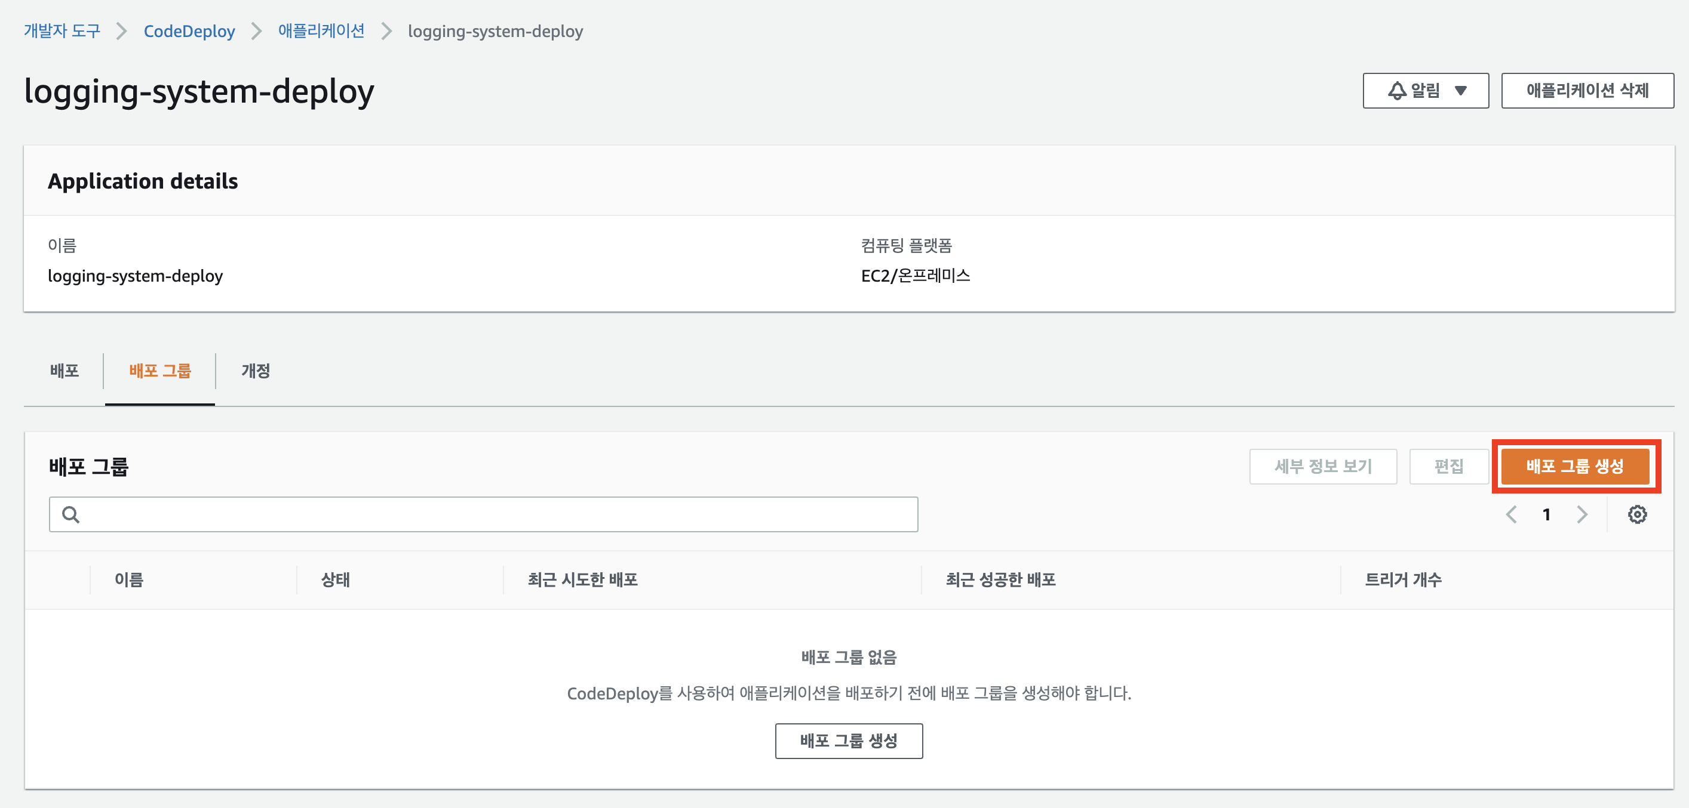1689x808 pixels.
Task: Open CodeDeploy breadcrumb link
Action: pyautogui.click(x=189, y=31)
